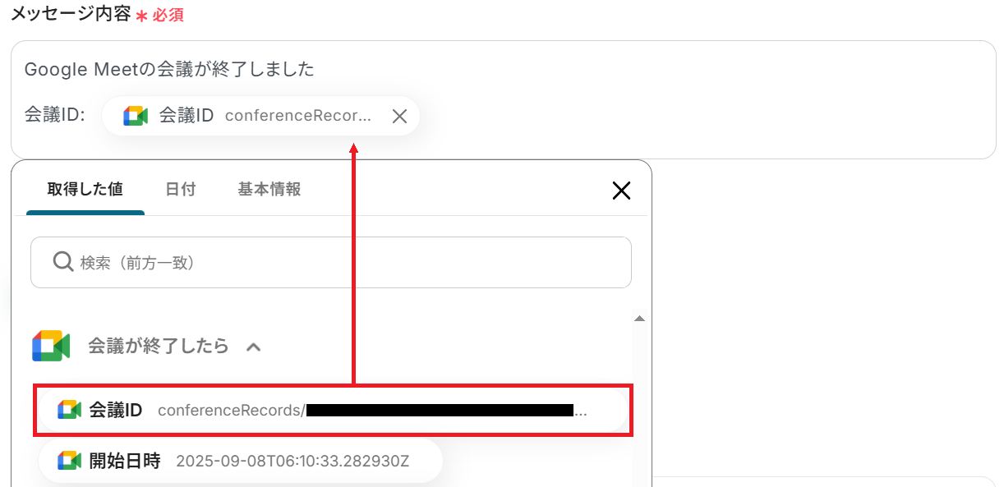Click the Google Meet icon in message chip

[x=136, y=116]
